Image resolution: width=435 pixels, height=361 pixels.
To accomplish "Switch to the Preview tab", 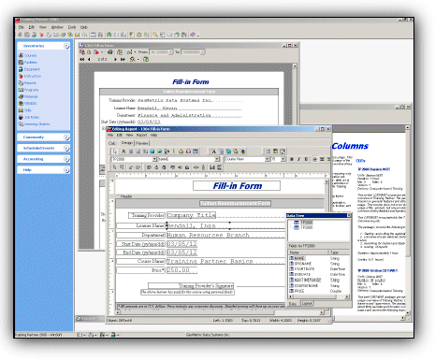I will point(142,143).
